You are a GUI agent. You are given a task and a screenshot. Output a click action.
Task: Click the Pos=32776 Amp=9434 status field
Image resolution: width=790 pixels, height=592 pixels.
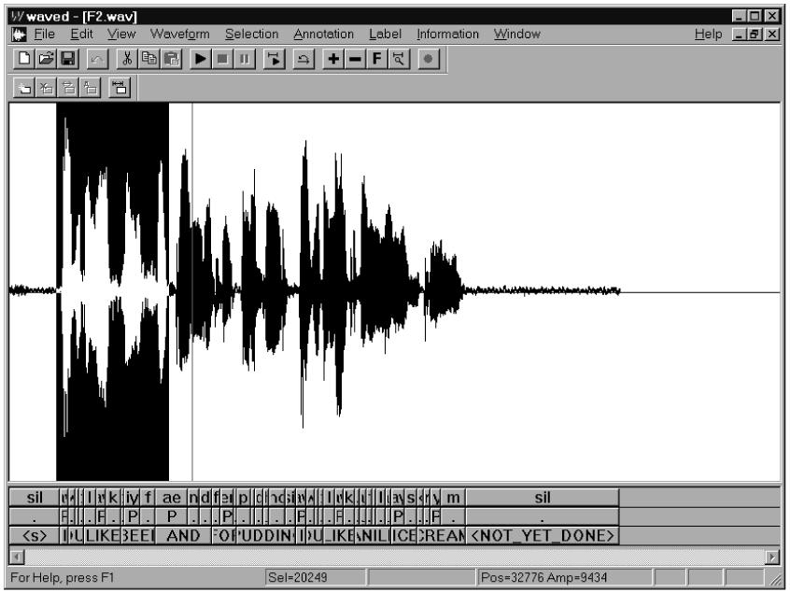(564, 577)
